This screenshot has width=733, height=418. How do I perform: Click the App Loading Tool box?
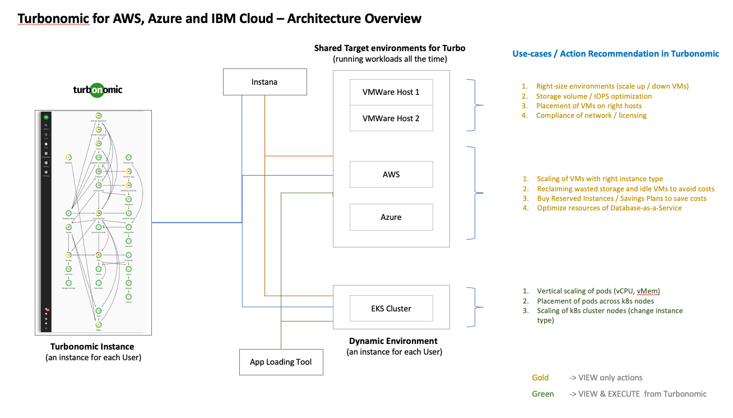[281, 362]
